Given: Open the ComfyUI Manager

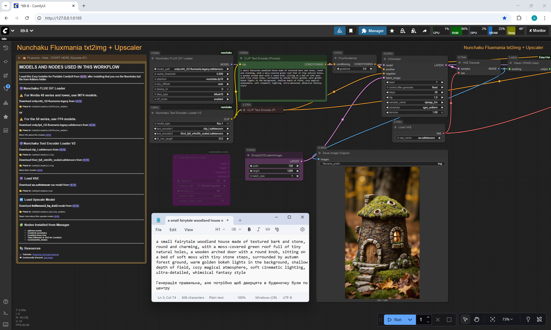Looking at the screenshot, I should (372, 31).
